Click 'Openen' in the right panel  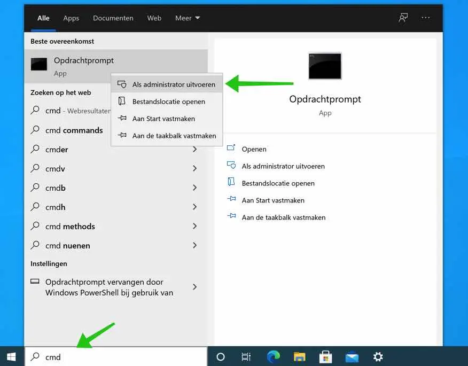(x=254, y=149)
